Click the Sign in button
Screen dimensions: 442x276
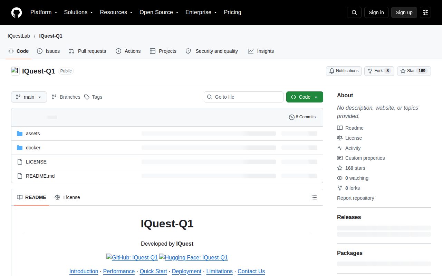(376, 12)
